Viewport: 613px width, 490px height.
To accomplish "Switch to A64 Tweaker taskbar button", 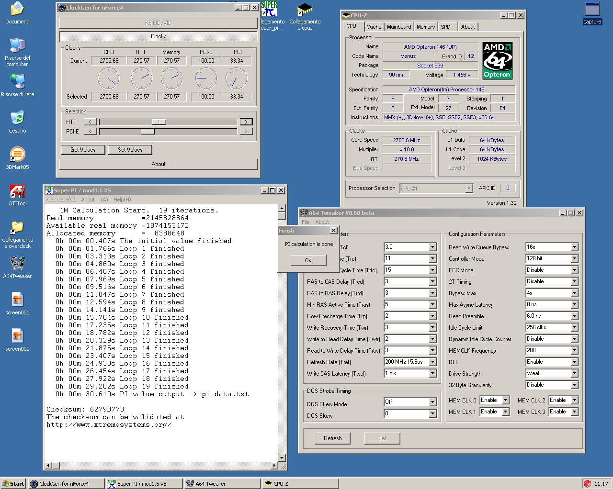I will [x=222, y=484].
